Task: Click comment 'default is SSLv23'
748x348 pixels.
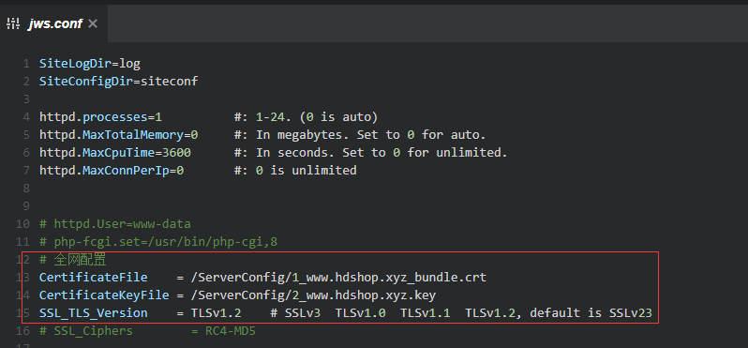Action: 591,313
